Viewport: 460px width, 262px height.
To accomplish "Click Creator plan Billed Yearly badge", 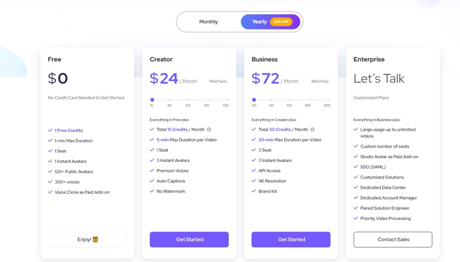I will [x=218, y=81].
